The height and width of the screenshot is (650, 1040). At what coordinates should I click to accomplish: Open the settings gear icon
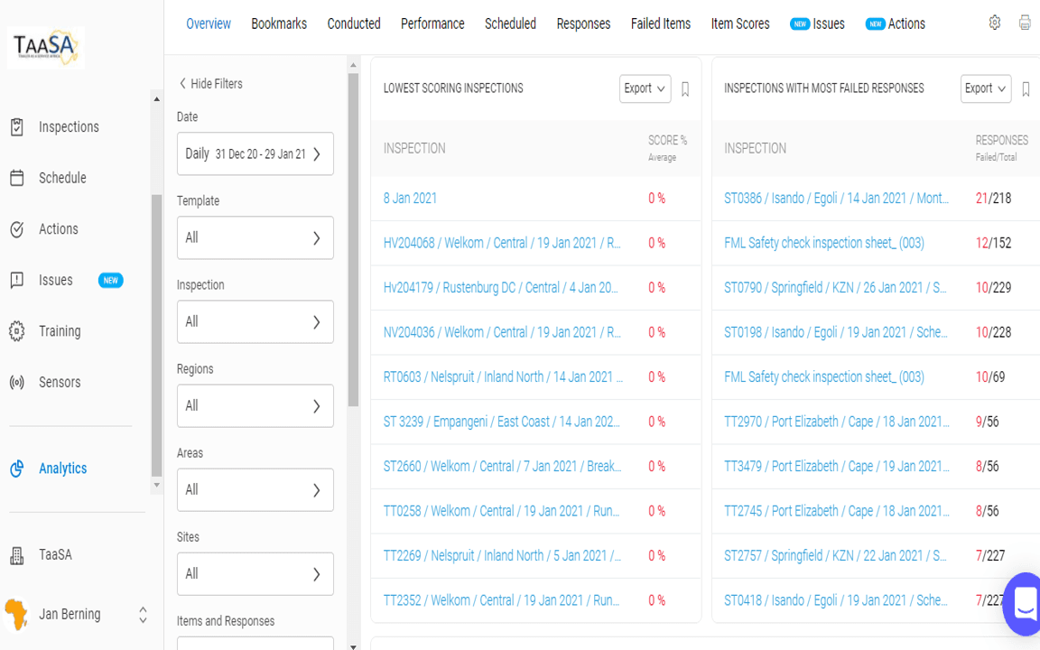point(994,23)
